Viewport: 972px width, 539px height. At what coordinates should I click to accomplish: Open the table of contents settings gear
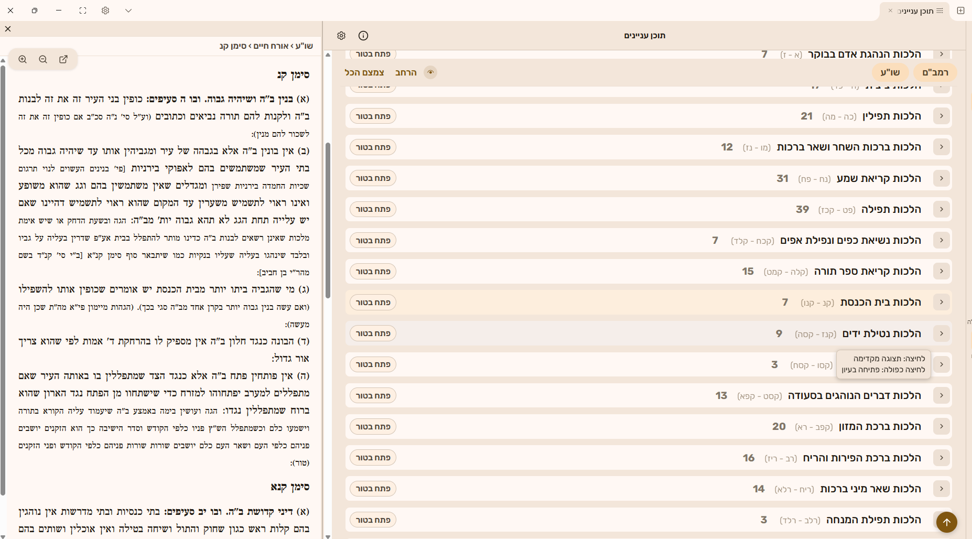click(341, 36)
